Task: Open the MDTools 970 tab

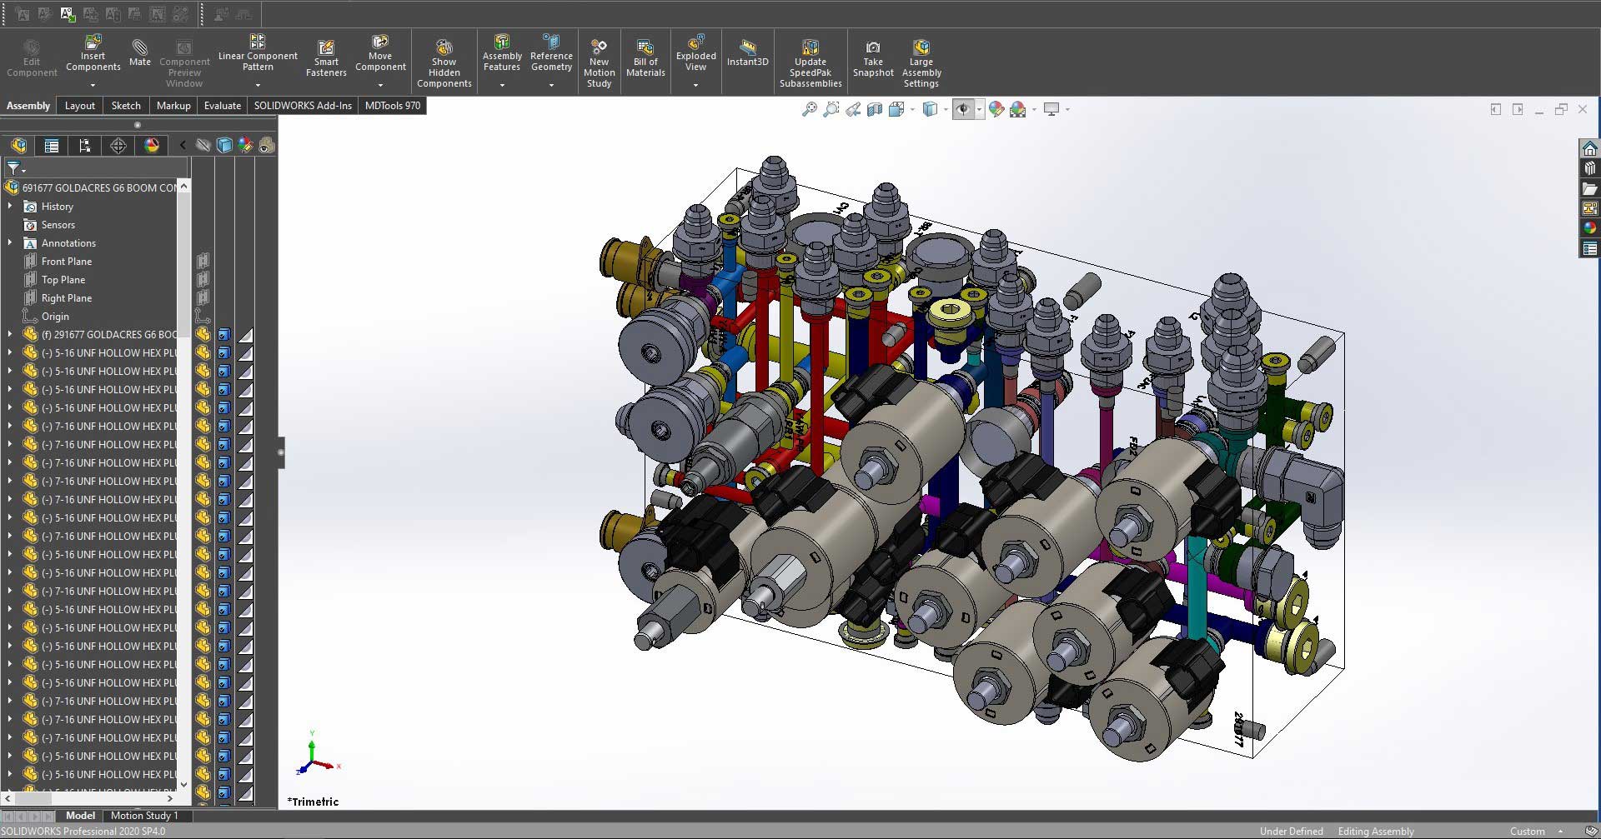Action: pos(392,106)
